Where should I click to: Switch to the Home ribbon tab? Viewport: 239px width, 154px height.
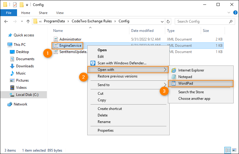(x=26, y=13)
